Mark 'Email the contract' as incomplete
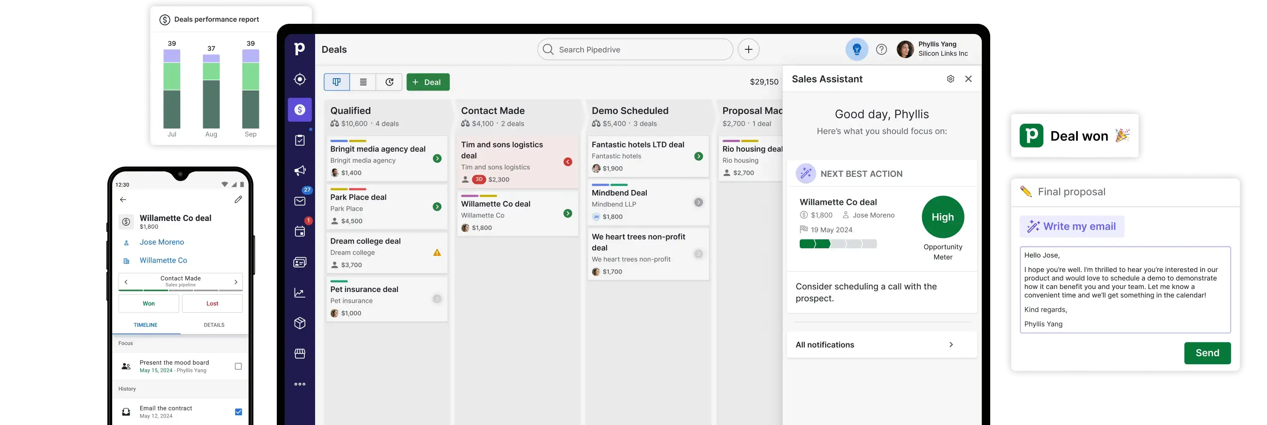Viewport: 1267px width, 425px height. (x=238, y=411)
